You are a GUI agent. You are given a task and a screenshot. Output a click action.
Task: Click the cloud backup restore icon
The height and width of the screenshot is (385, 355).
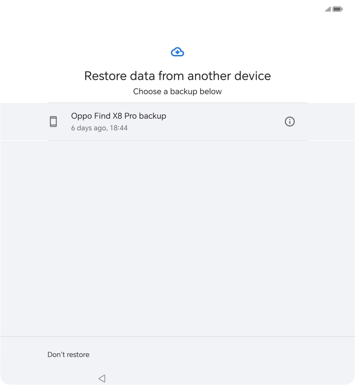pos(177,52)
